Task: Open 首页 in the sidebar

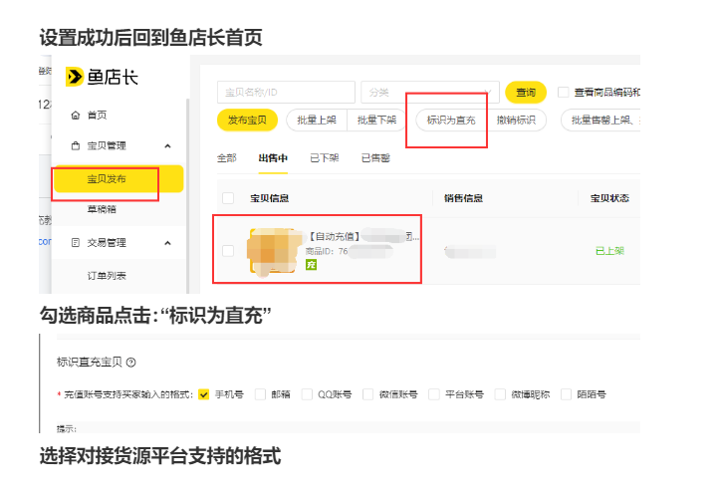Action: 97,115
